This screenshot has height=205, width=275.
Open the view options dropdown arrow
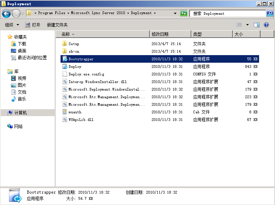click(x=247, y=25)
